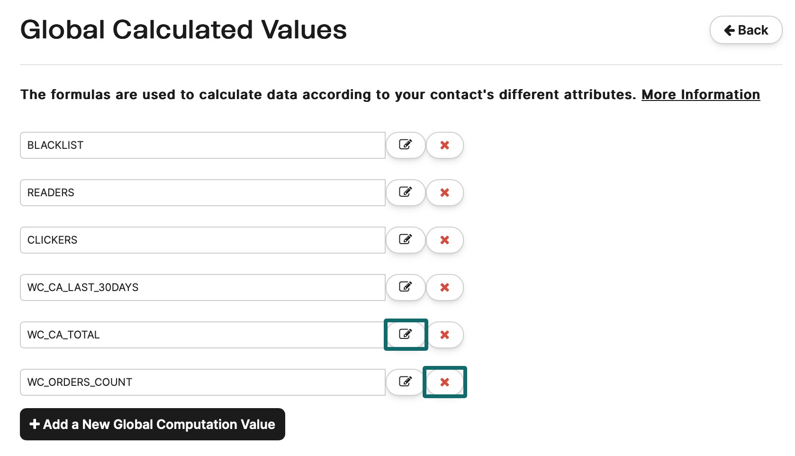This screenshot has height=456, width=795.
Task: Delete the WC_CA_LAST_30DAYS value
Action: [x=444, y=287]
